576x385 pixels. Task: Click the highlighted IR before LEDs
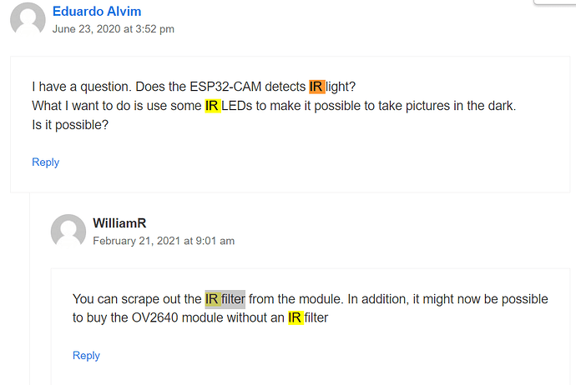pyautogui.click(x=213, y=106)
